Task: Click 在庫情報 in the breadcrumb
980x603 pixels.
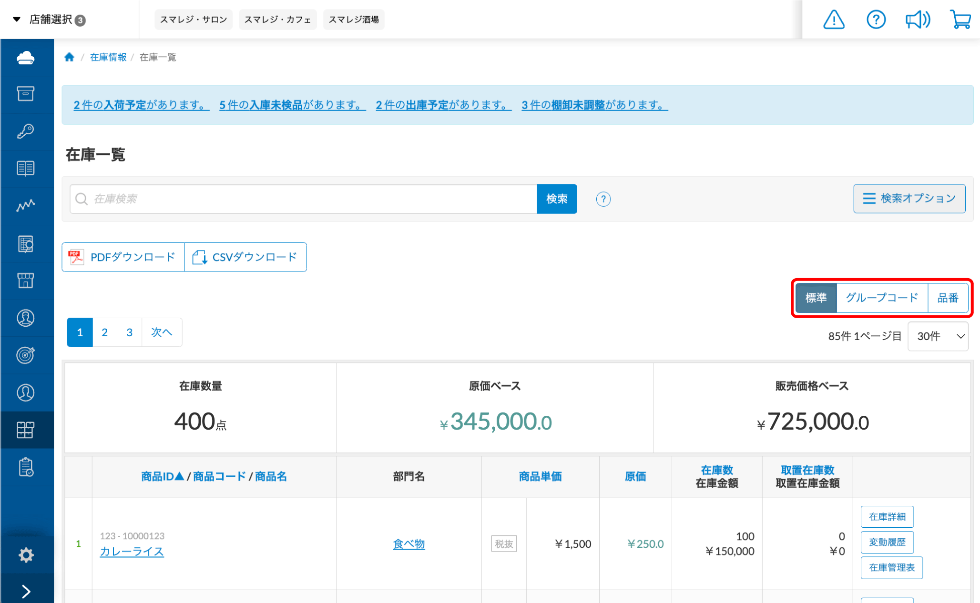Action: pos(108,57)
